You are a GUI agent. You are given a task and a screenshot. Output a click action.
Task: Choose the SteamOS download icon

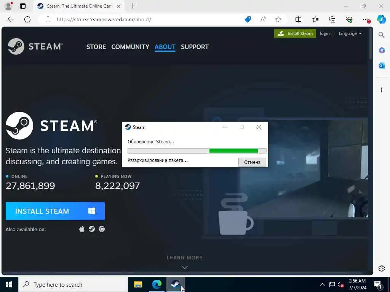92,229
